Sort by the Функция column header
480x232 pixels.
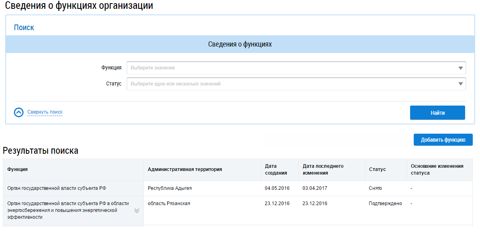point(18,169)
